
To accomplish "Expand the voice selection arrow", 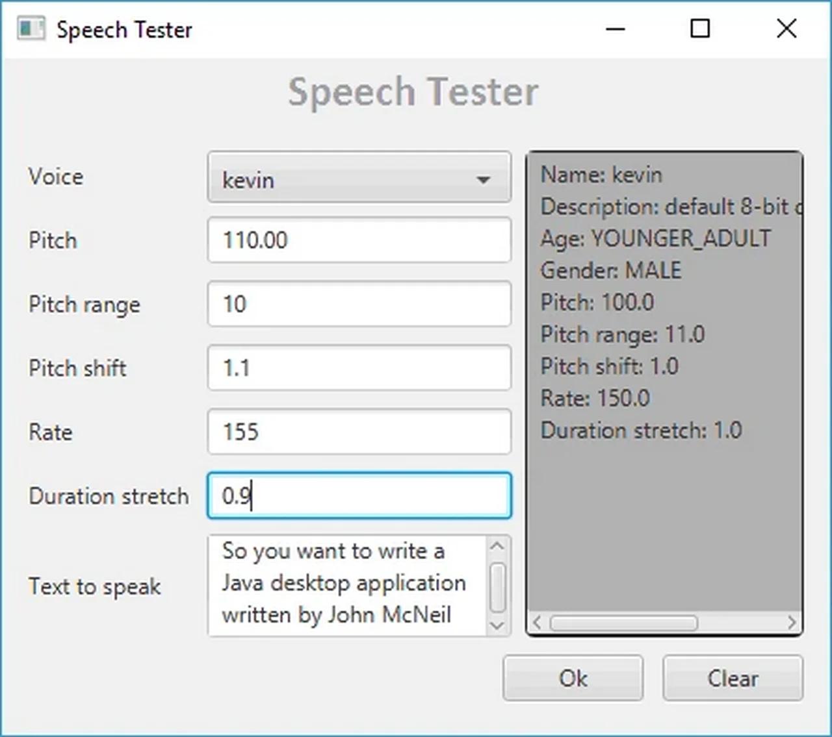I will coord(484,180).
